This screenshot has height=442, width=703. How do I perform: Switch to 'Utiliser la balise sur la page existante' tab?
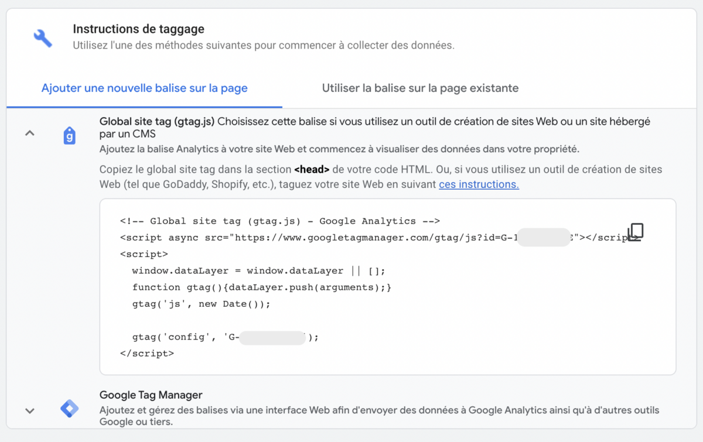point(420,88)
